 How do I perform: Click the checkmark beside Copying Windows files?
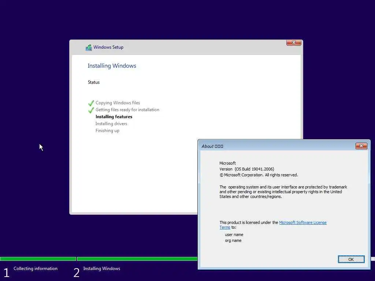(x=91, y=103)
